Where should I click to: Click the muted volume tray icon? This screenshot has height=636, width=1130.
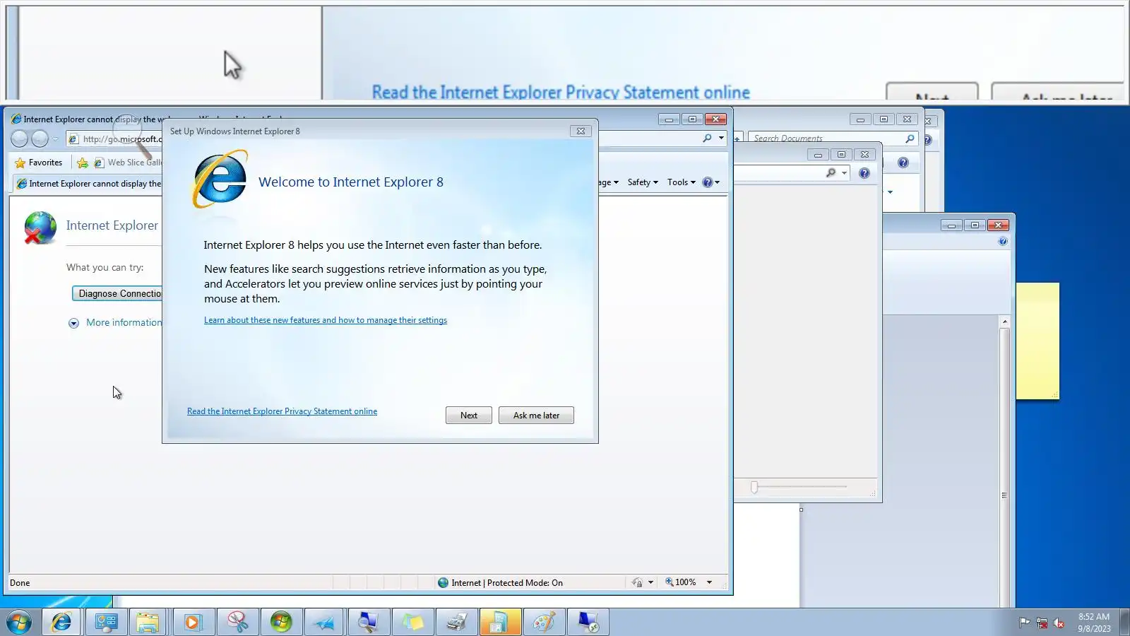(x=1059, y=623)
